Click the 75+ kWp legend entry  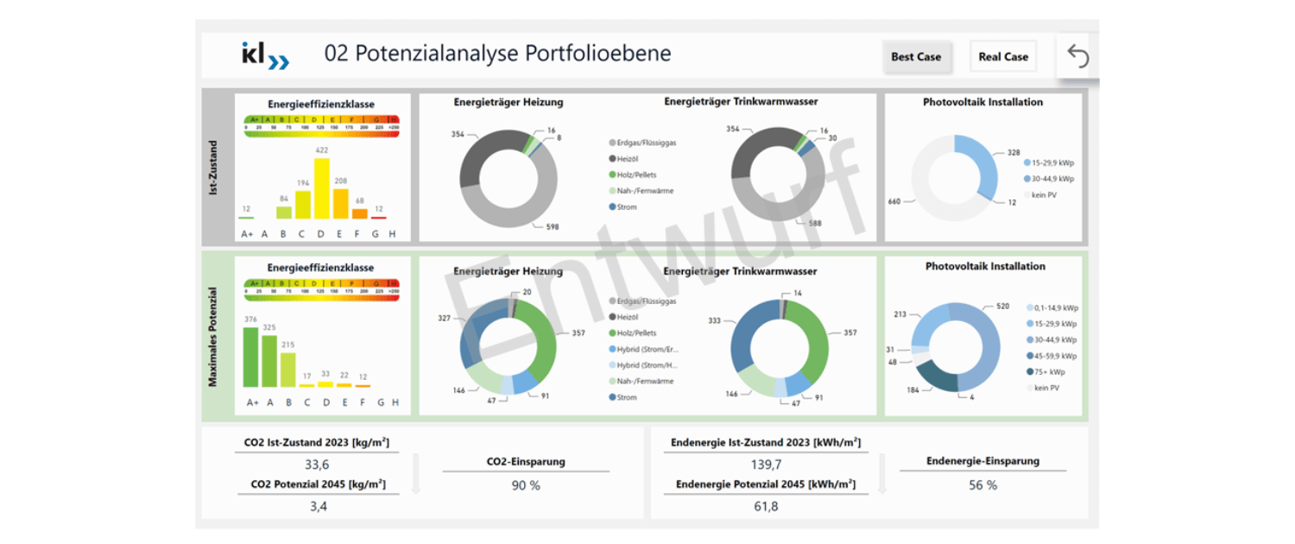coord(1051,372)
